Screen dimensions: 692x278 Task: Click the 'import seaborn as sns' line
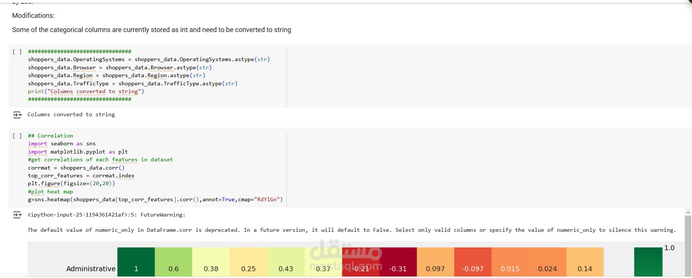(62, 144)
